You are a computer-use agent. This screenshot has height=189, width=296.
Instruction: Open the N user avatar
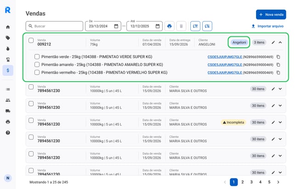coord(8,178)
